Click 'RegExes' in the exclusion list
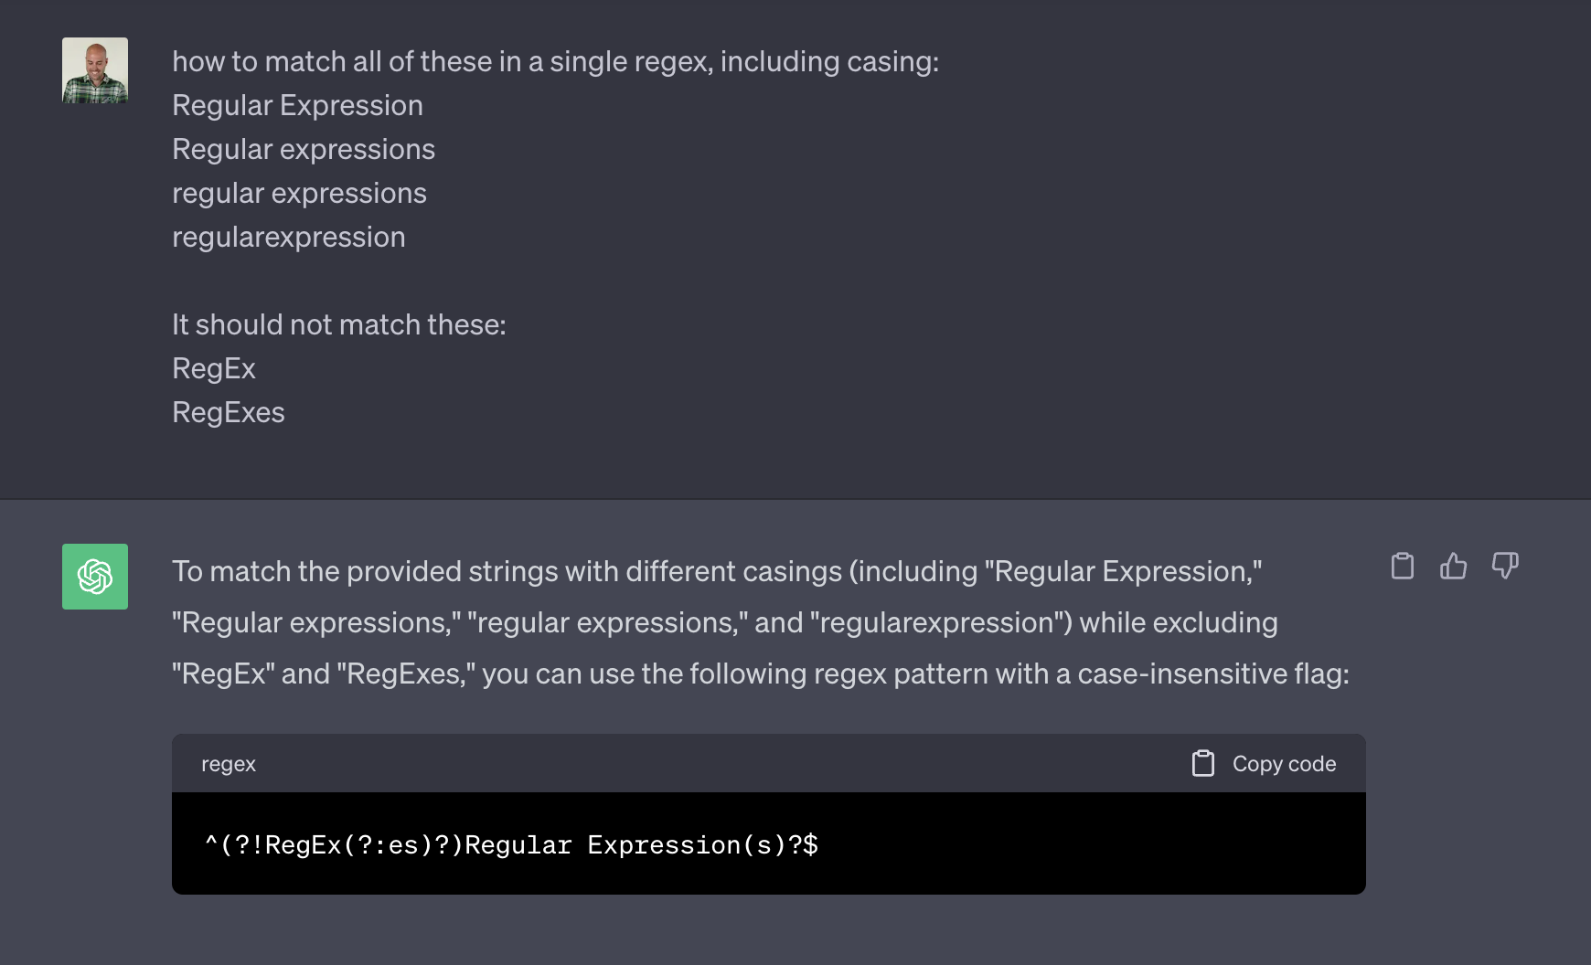 (228, 412)
